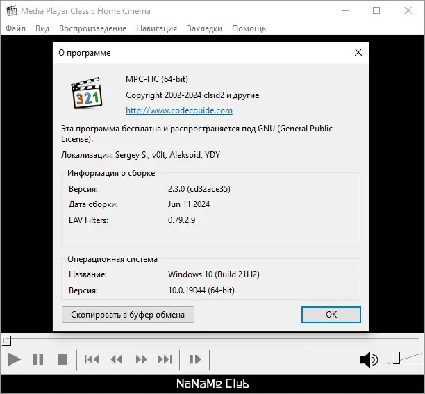Close the Media Player Classic window
This screenshot has width=425, height=394.
[x=408, y=11]
